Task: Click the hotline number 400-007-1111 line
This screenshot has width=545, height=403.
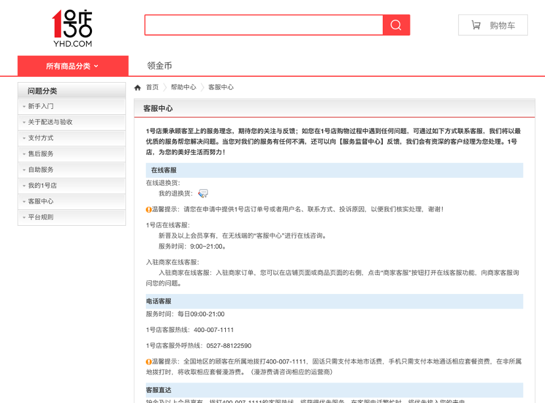Action: click(x=190, y=330)
